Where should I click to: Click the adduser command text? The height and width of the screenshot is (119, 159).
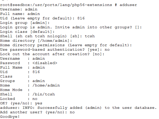point(128,5)
